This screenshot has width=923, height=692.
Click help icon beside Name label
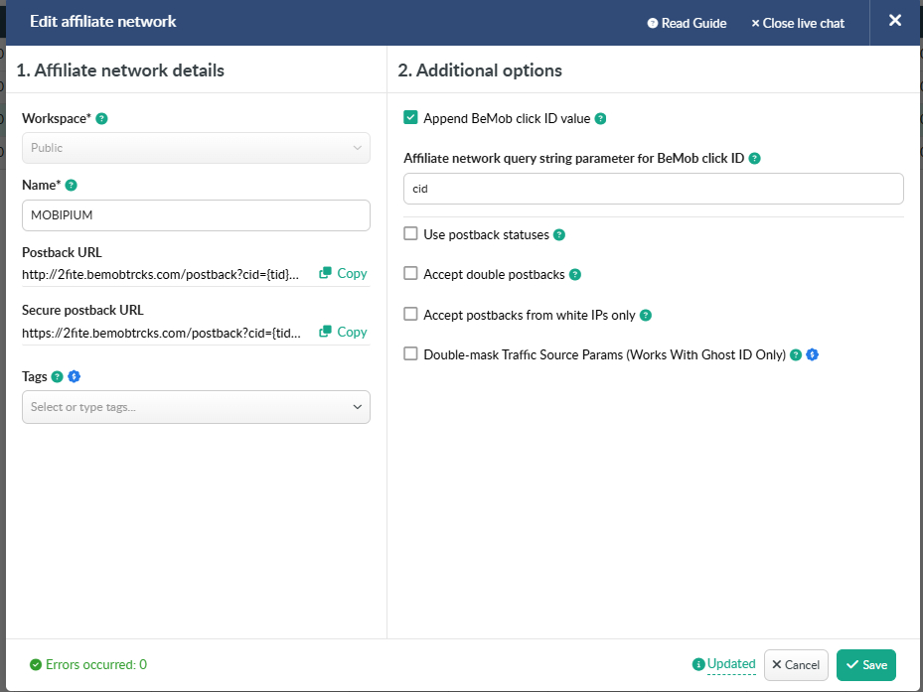(x=71, y=186)
